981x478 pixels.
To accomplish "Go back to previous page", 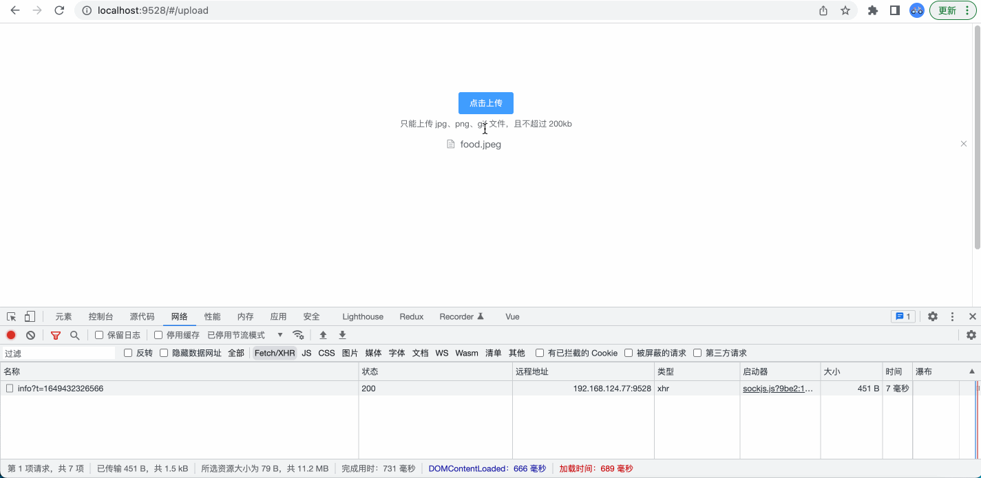I will [x=15, y=10].
